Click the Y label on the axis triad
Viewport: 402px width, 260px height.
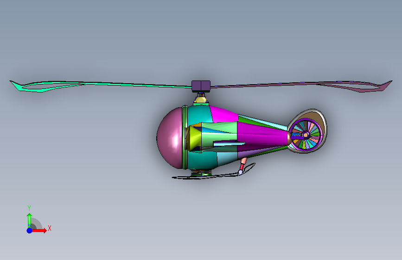pyautogui.click(x=29, y=208)
